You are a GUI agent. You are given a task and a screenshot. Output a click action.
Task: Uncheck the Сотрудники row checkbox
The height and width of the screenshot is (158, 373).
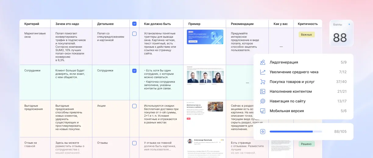coord(134,71)
